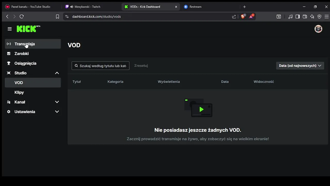Open Brave Rewards triangle icon

tap(251, 17)
